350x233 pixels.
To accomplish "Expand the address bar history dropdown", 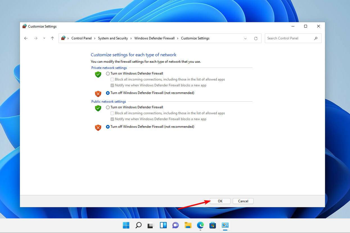I will (245, 39).
